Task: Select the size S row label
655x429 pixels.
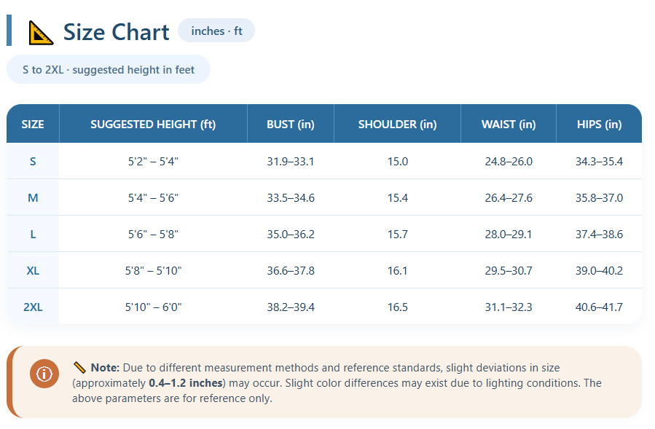Action: pos(33,162)
